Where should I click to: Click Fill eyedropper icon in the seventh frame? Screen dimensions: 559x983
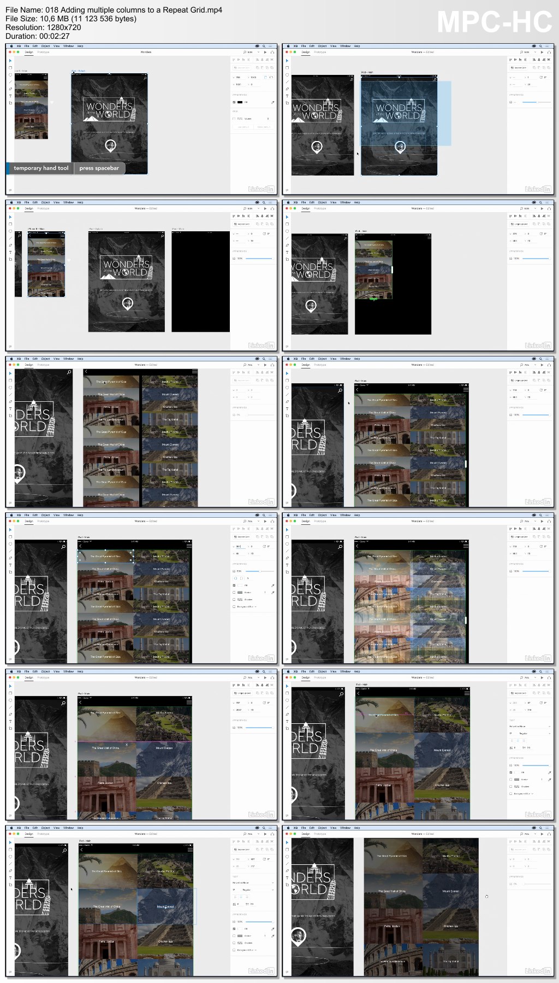coord(273,586)
